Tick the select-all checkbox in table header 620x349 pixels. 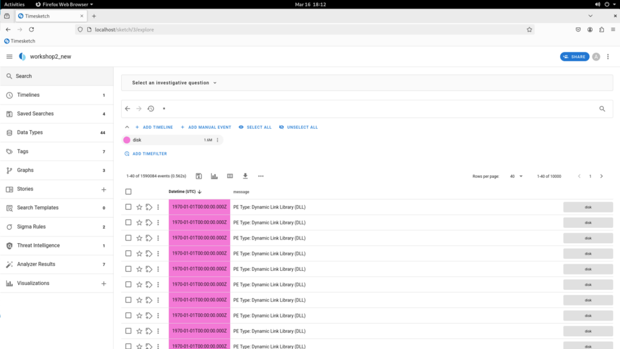[x=128, y=192]
